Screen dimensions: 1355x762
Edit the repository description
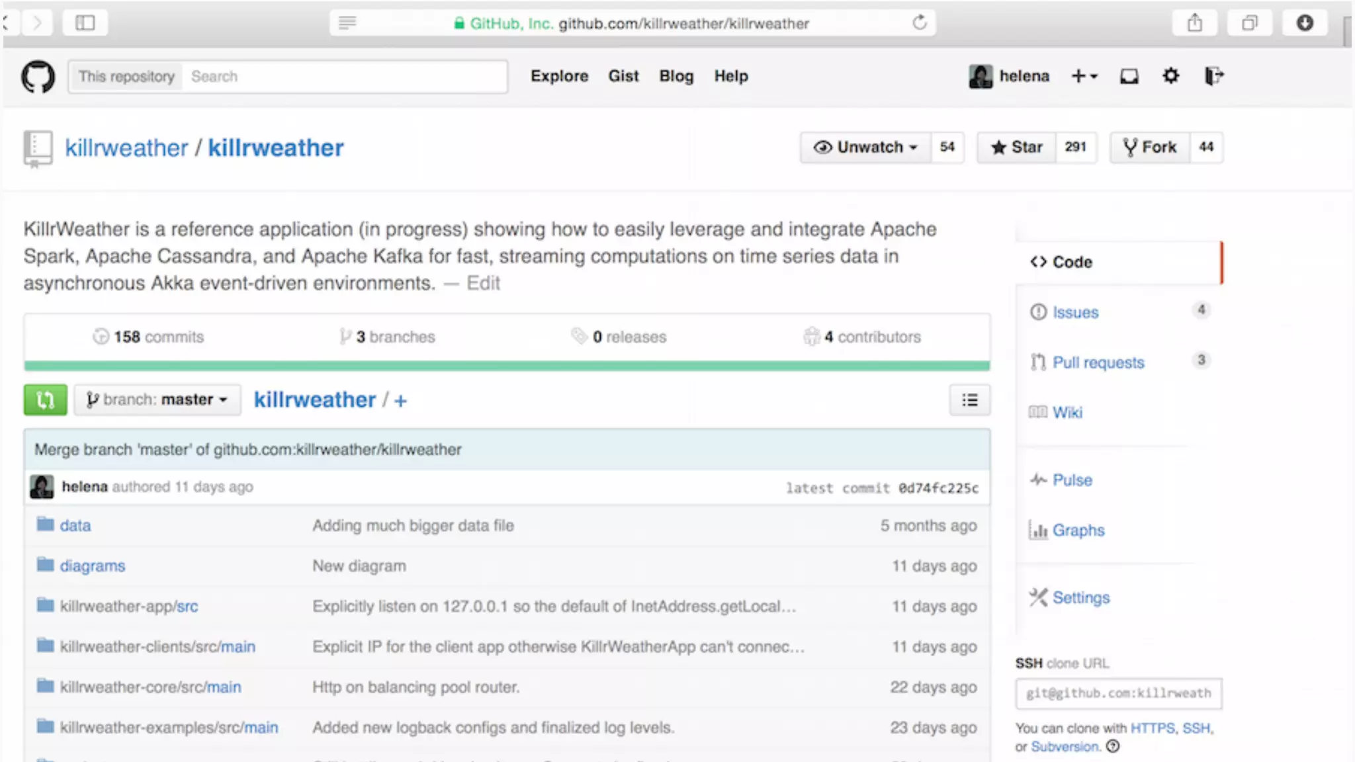(x=483, y=283)
